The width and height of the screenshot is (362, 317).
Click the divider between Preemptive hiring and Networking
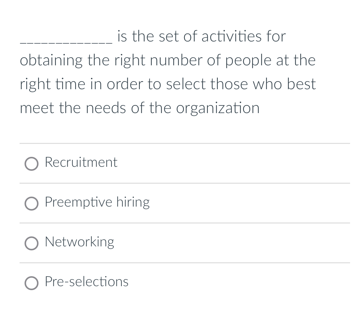tap(185, 223)
